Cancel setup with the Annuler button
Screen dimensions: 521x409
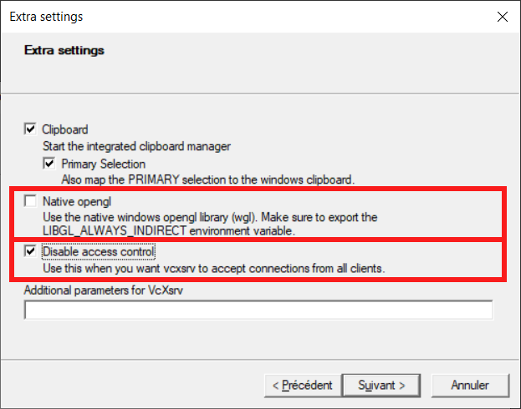pos(469,385)
